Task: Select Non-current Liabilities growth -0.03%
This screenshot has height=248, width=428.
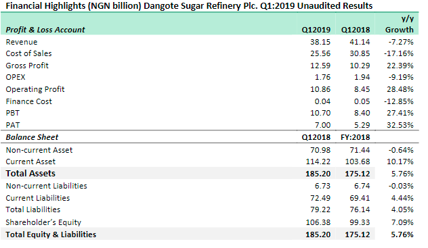Action: [x=401, y=186]
